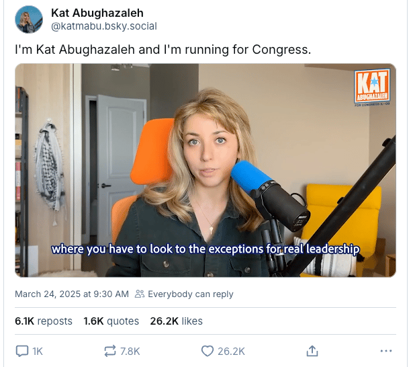Like the post with heart icon
This screenshot has width=411, height=367.
pos(208,351)
